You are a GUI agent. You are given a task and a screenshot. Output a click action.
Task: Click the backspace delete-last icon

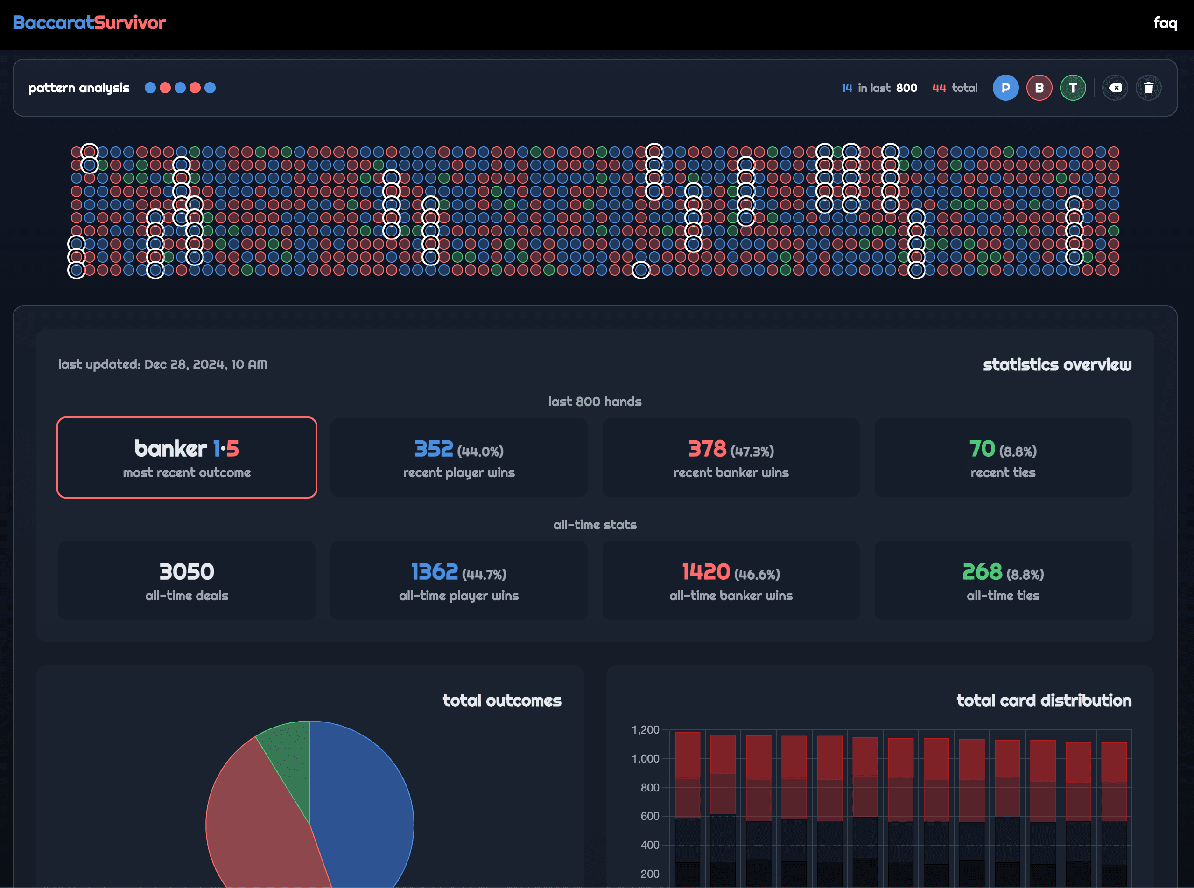click(x=1115, y=88)
